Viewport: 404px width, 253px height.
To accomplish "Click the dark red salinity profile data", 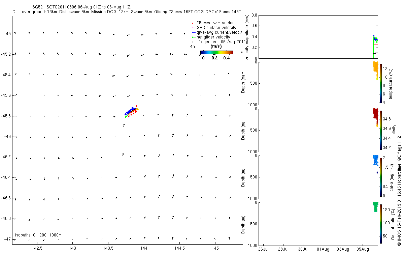I will [376, 116].
